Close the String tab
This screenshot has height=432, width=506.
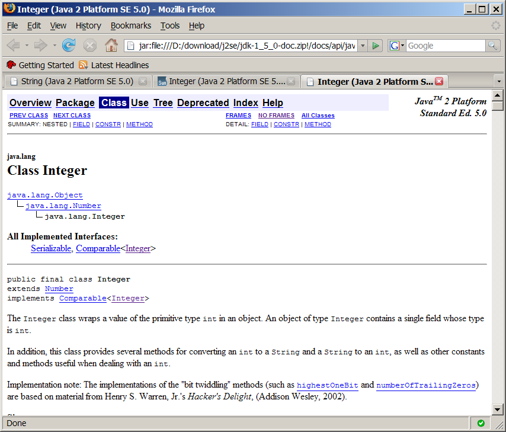143,81
